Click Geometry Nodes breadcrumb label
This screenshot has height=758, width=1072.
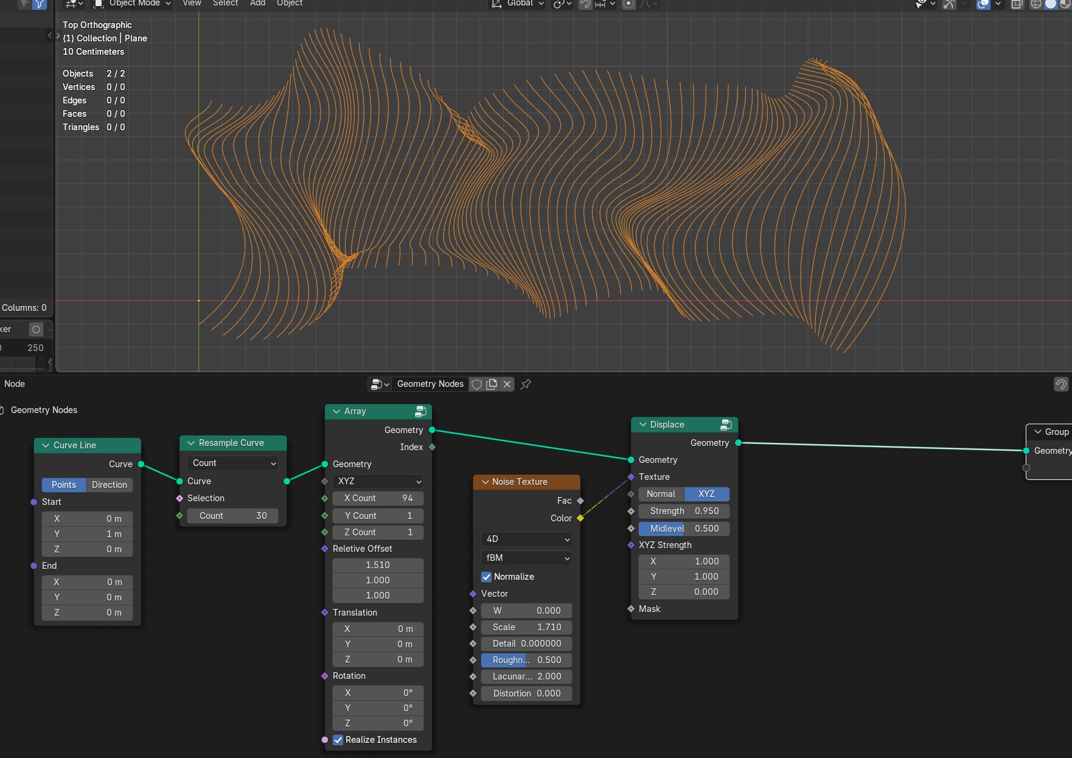point(44,410)
